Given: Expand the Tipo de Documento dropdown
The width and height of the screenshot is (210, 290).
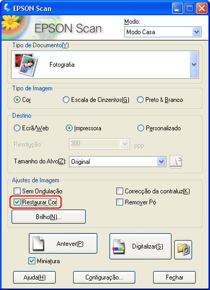Looking at the screenshot, I should [194, 65].
